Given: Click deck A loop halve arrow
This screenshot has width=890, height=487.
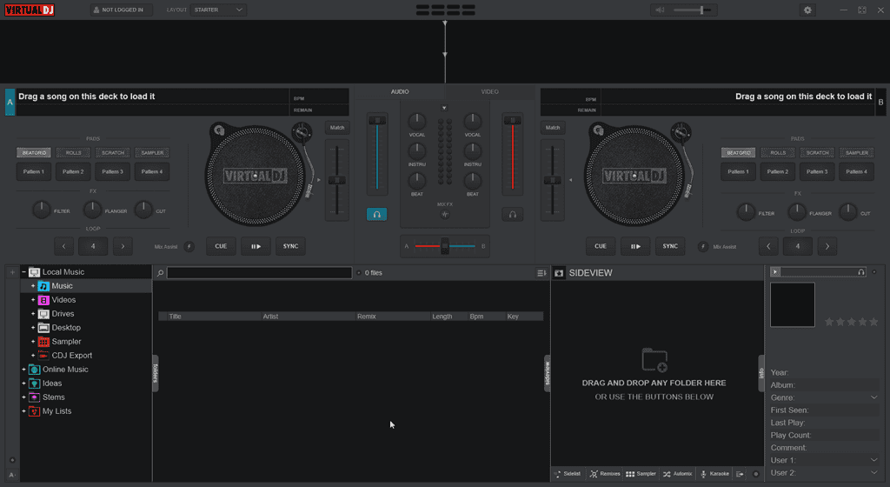Looking at the screenshot, I should click(64, 246).
